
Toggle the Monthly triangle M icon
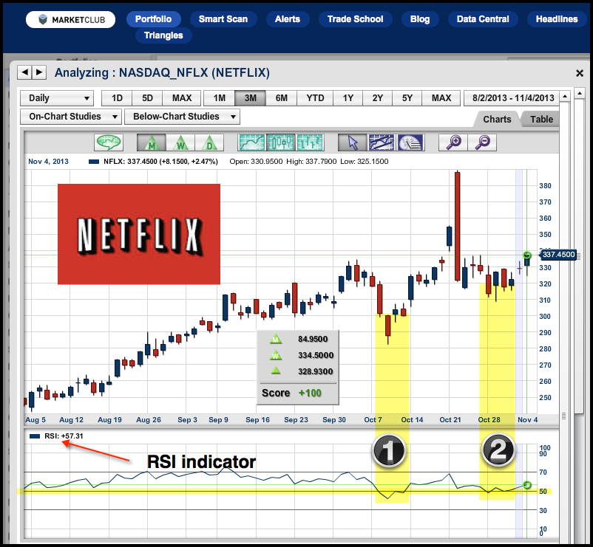[152, 142]
